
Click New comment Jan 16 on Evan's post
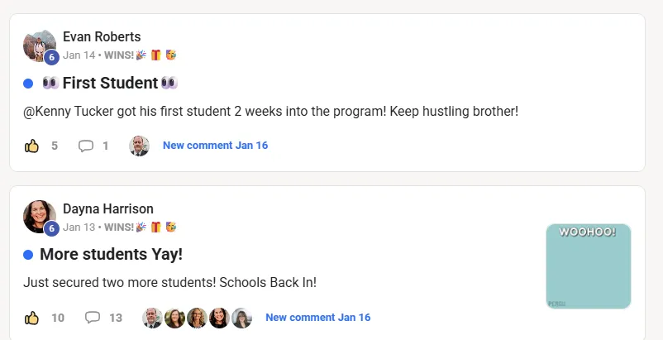[x=215, y=146]
